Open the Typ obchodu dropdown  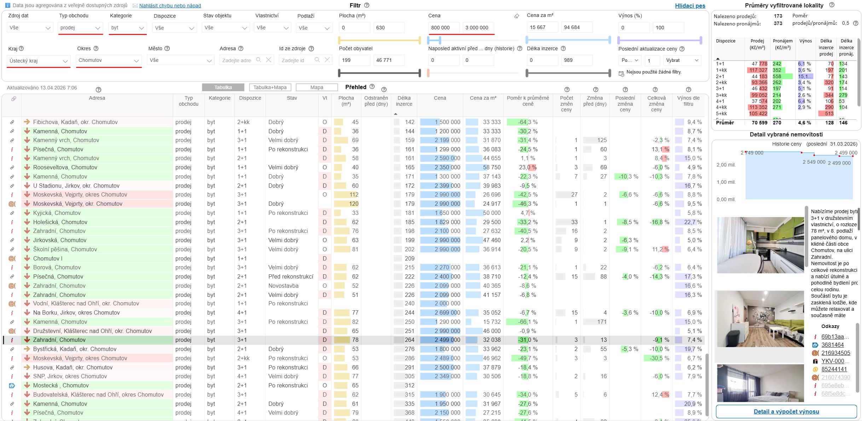coord(80,28)
